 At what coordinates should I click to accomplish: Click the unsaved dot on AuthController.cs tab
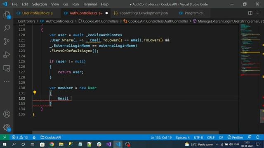pyautogui.click(x=106, y=13)
